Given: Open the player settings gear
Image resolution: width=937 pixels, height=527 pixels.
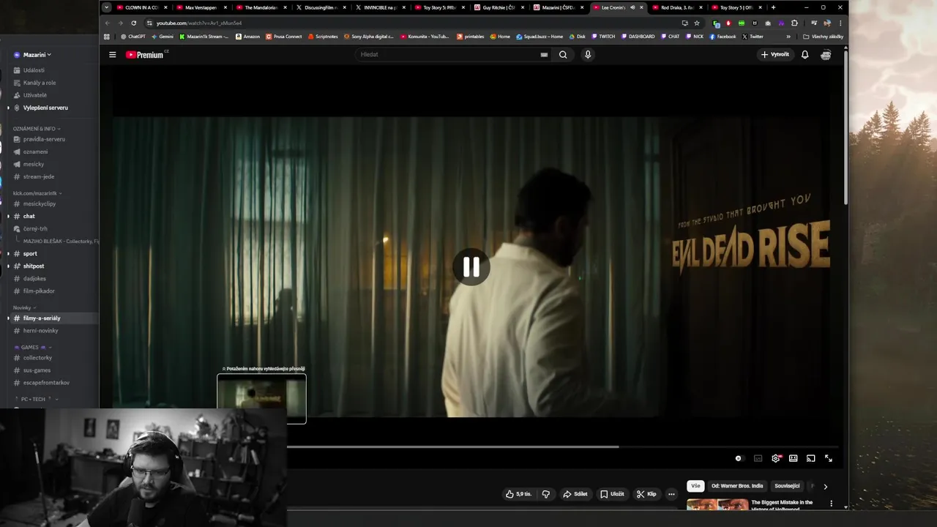Looking at the screenshot, I should coord(776,458).
